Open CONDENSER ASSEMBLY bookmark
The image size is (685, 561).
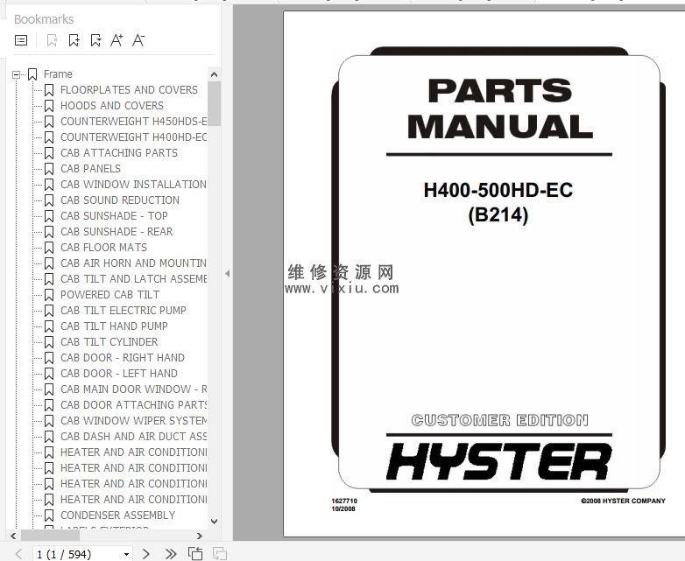[117, 515]
